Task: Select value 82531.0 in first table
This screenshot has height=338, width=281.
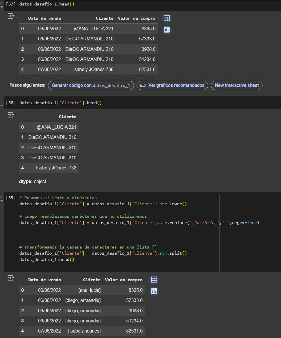Action: tap(147, 69)
